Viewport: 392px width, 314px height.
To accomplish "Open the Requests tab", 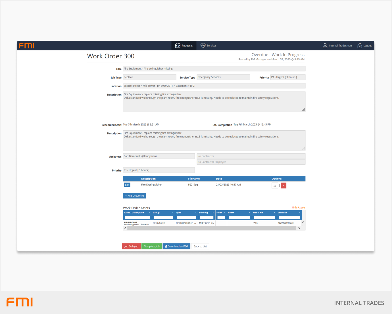I will pyautogui.click(x=184, y=46).
